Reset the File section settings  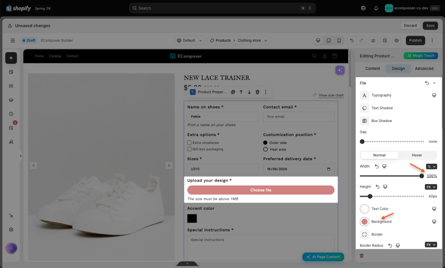pos(427,83)
